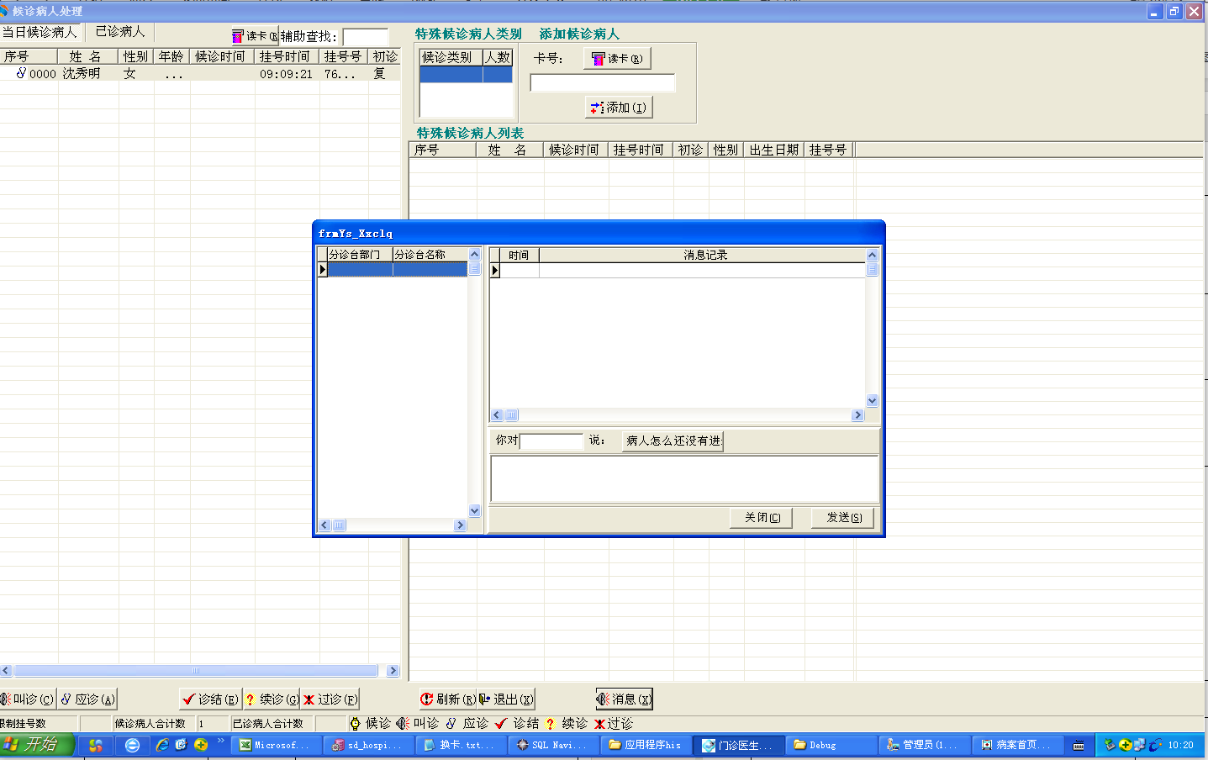
Task: Open the 管理员 taskbar item
Action: (923, 745)
